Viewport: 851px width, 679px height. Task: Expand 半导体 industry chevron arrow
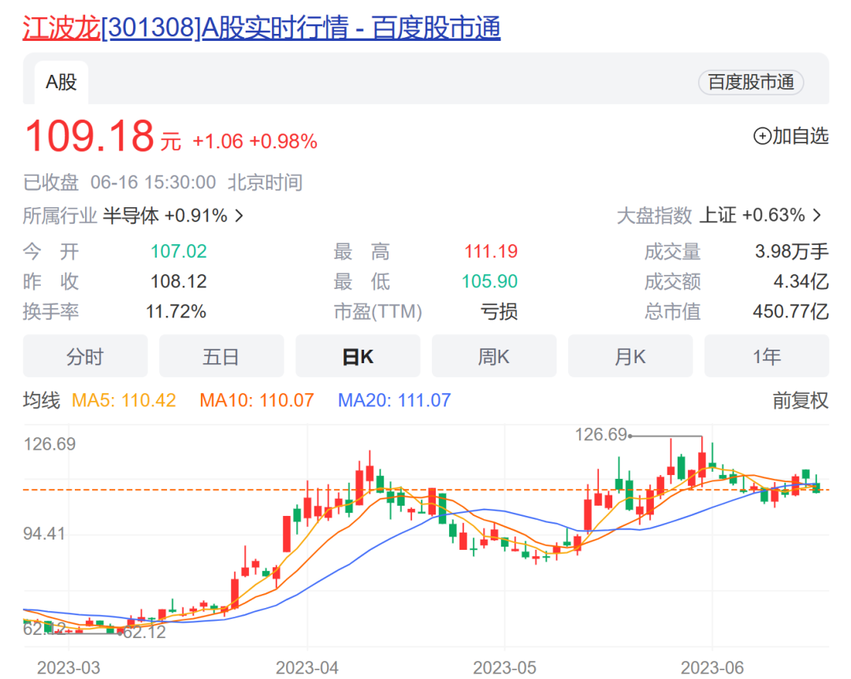click(x=239, y=216)
